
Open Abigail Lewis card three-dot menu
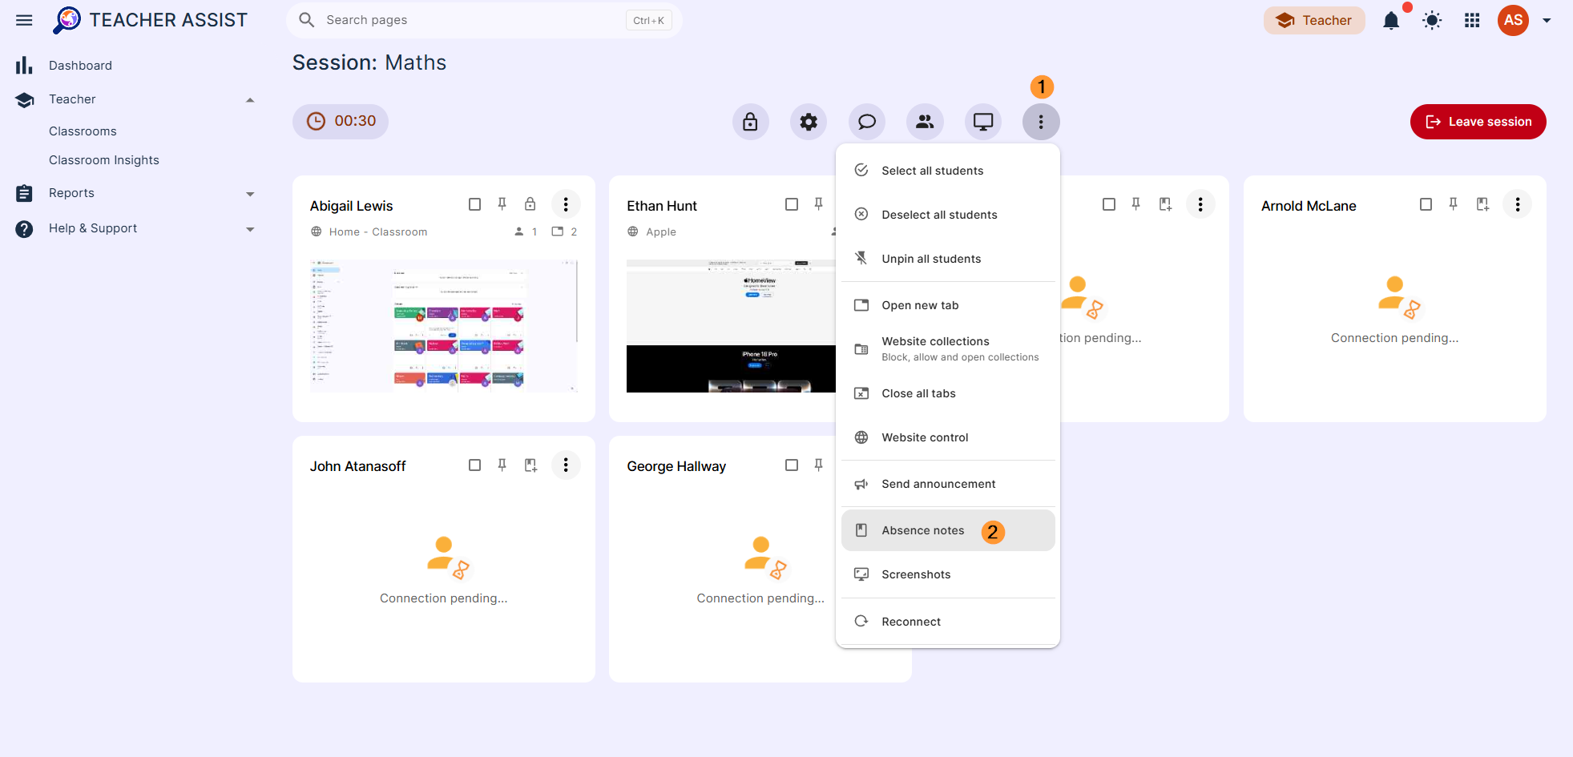click(x=566, y=204)
